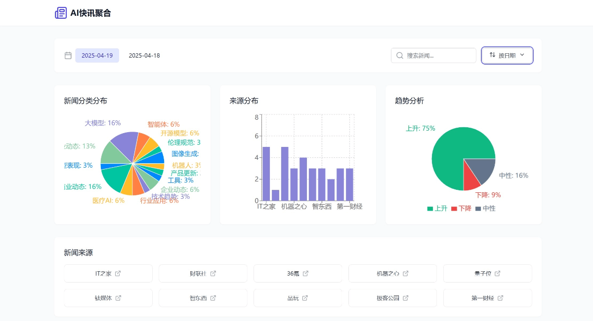This screenshot has height=321, width=593.
Task: Toggle the gray 中性 legend swatch
Action: pyautogui.click(x=478, y=209)
